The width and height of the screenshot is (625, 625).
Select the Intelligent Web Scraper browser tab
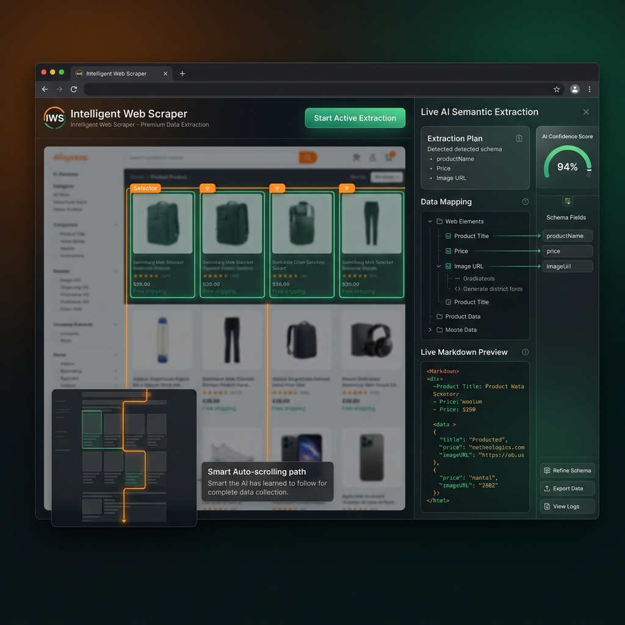tap(121, 74)
